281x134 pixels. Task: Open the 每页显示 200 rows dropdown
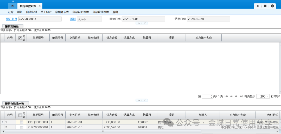pos(268,96)
